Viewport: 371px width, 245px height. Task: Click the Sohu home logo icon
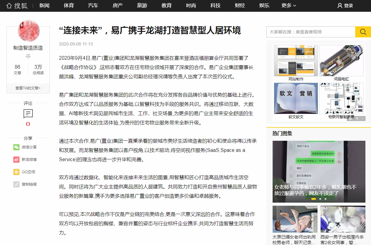[x=17, y=6]
